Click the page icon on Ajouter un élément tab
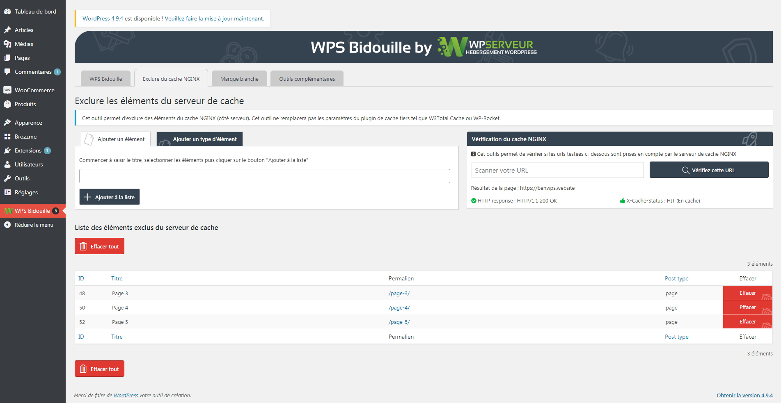 coord(89,139)
